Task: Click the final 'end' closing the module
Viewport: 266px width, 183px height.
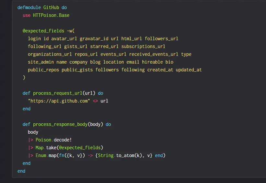Action: pyautogui.click(x=21, y=171)
